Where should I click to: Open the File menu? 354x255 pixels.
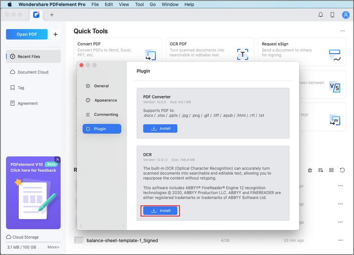95,4
